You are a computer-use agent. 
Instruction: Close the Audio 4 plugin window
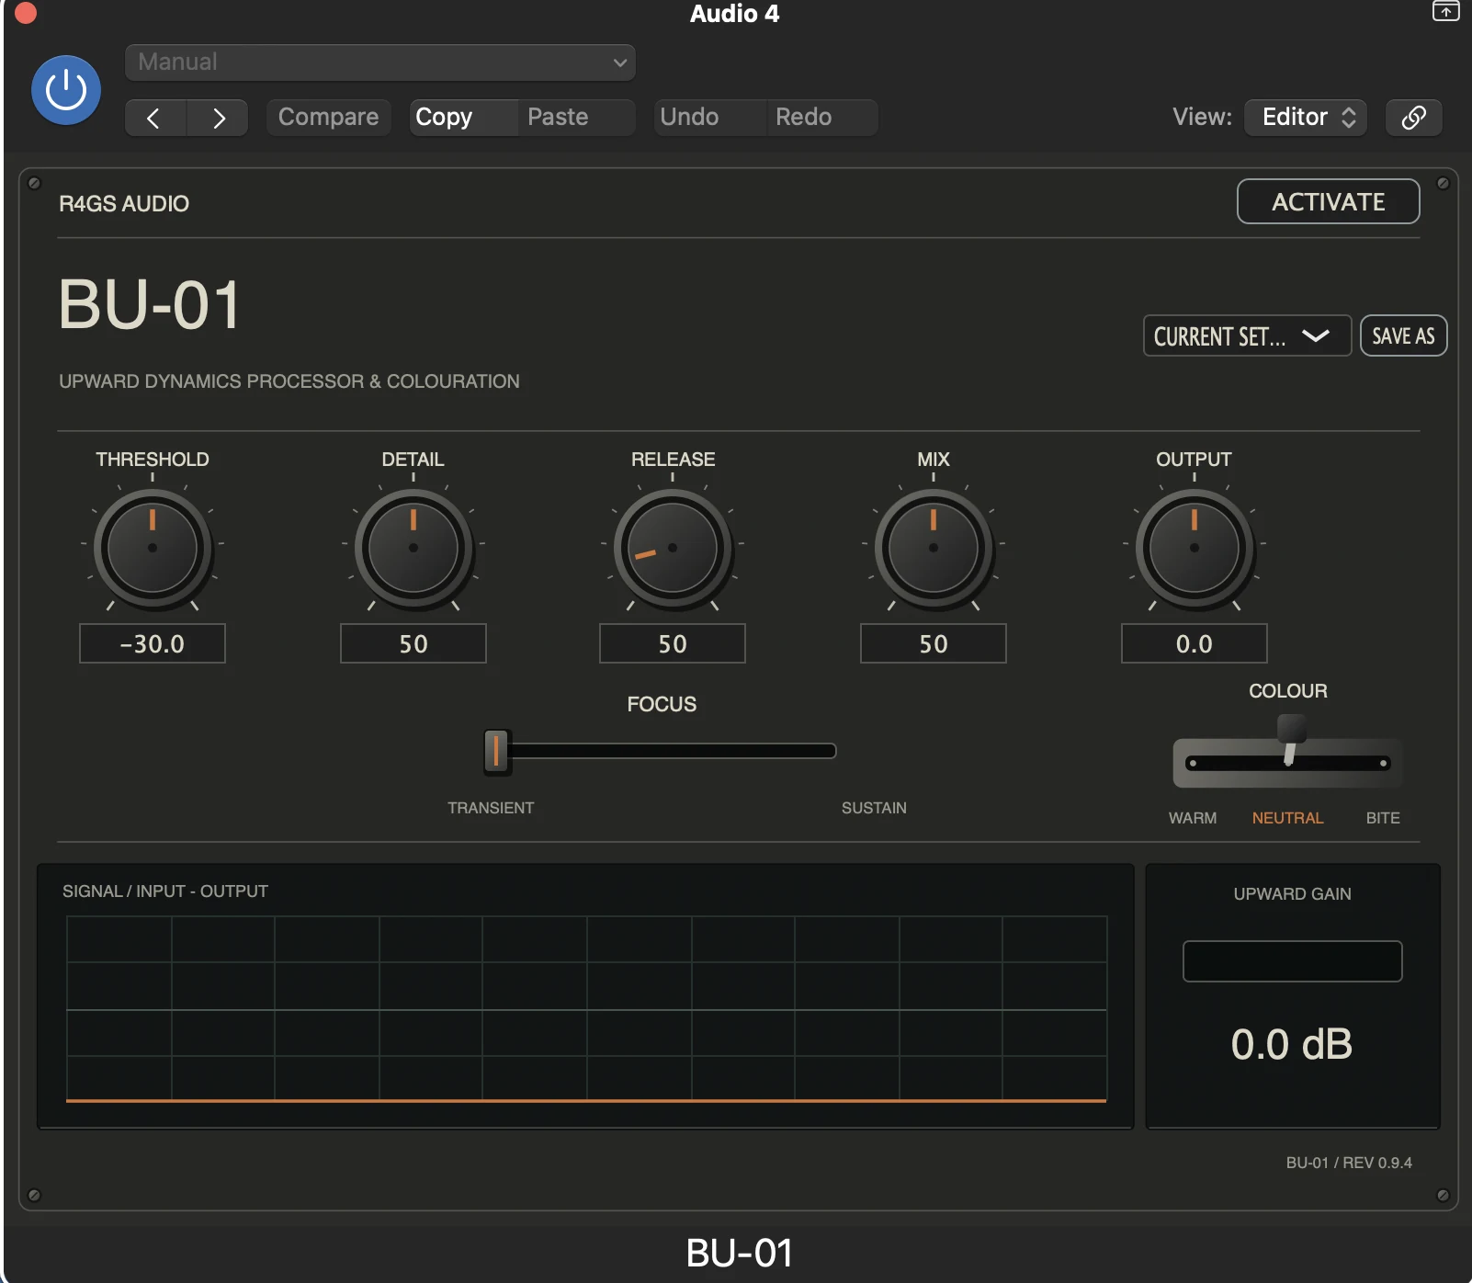click(x=25, y=13)
